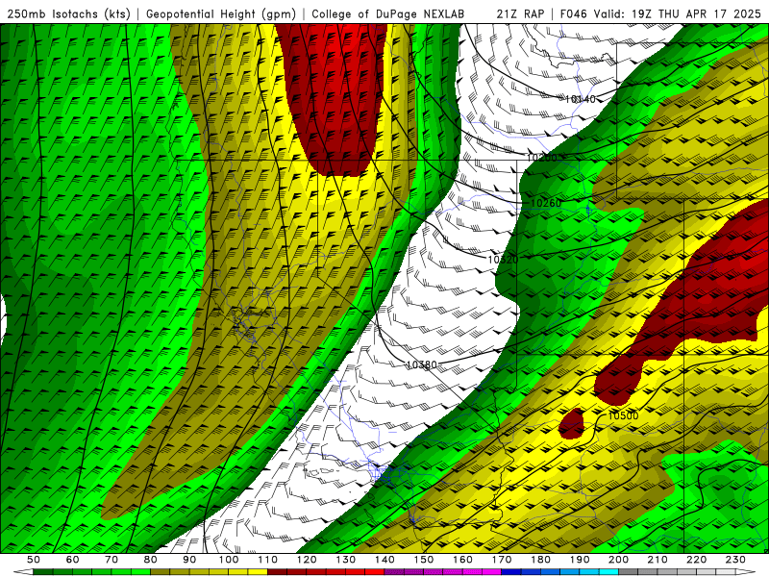Image resolution: width=769 pixels, height=577 pixels.
Task: Click the 210 value on the color scale
Action: 657,560
